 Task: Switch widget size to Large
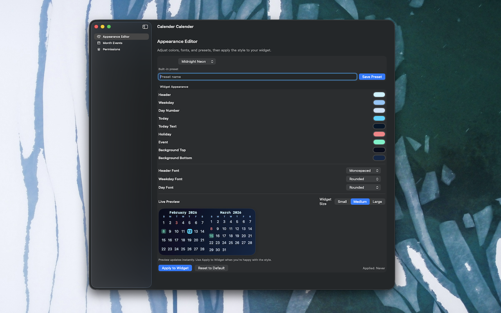pos(377,201)
